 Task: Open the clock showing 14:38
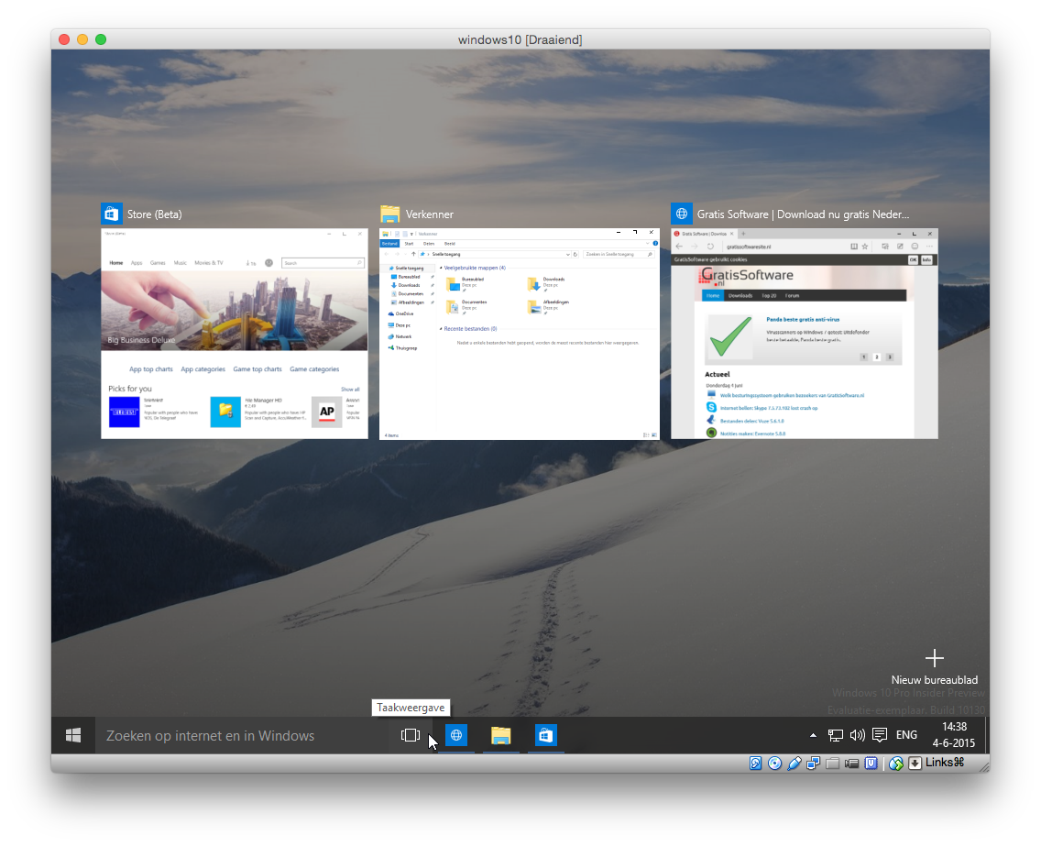954,735
